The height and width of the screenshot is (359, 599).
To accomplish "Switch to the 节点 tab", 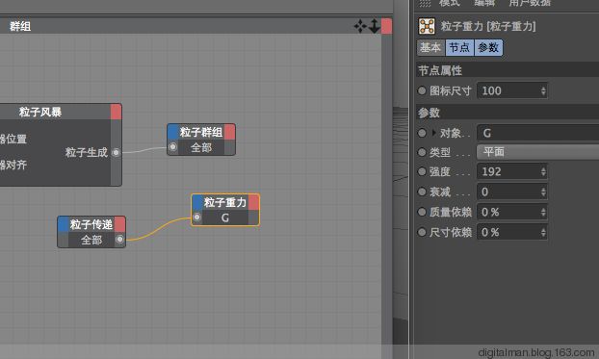I will (x=459, y=48).
